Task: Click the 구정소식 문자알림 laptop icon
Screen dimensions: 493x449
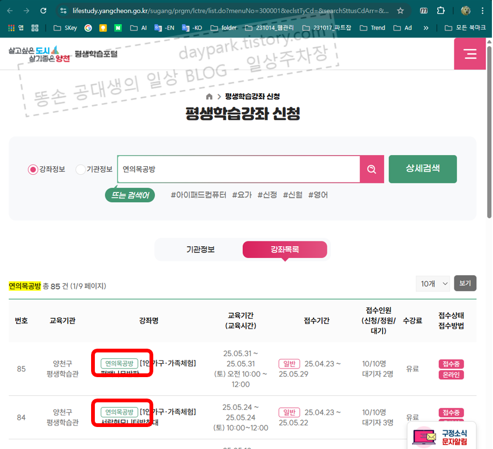Action: tap(424, 437)
